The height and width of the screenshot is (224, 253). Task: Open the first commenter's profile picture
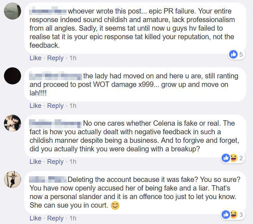tap(13, 11)
